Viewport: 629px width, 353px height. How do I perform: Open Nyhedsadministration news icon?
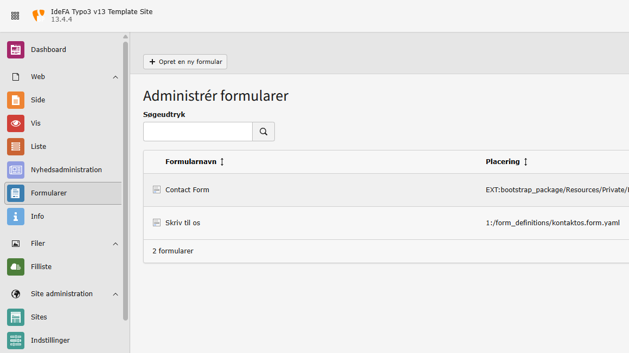click(16, 170)
